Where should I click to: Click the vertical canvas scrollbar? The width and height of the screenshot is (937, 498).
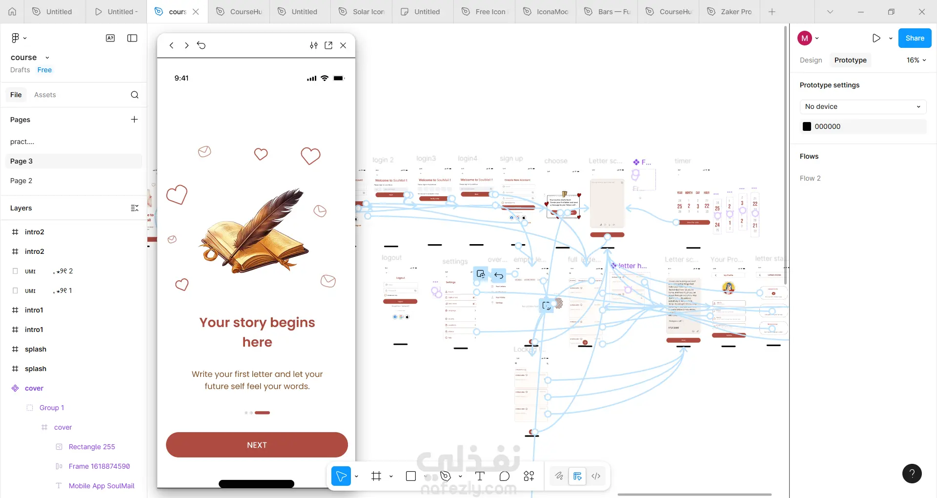tap(786, 155)
